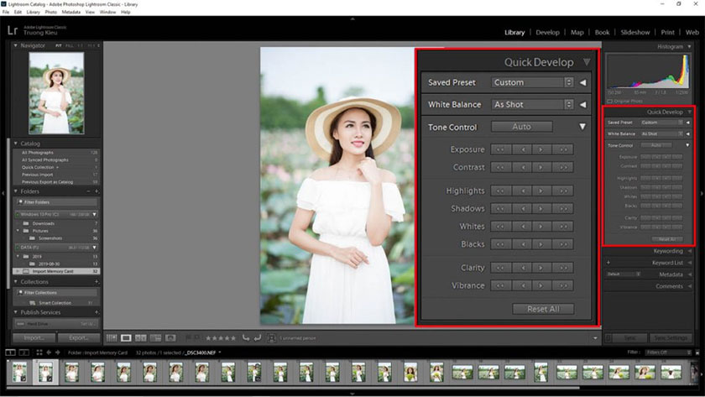Open the Library module
The image size is (705, 397).
(x=514, y=33)
